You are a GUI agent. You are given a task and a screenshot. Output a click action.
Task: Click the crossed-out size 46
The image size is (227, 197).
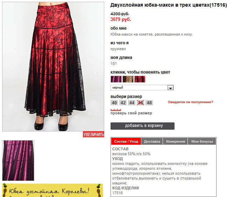pos(140,103)
